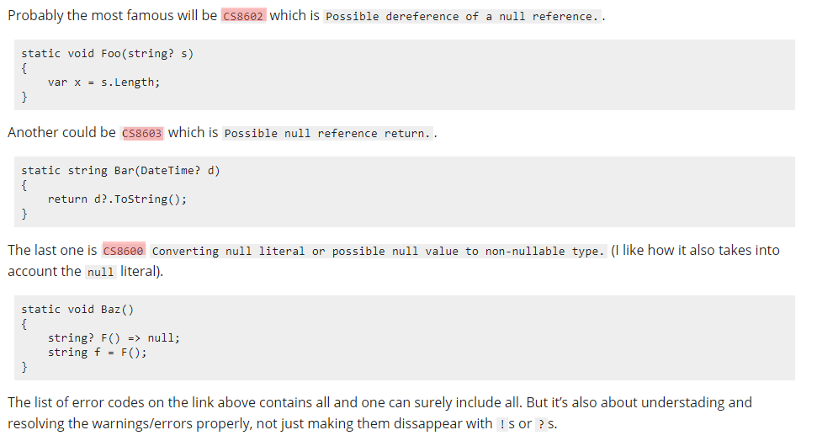The image size is (817, 446).
Task: Click the 'static void Foo(string? s)' code line
Action: [x=108, y=53]
